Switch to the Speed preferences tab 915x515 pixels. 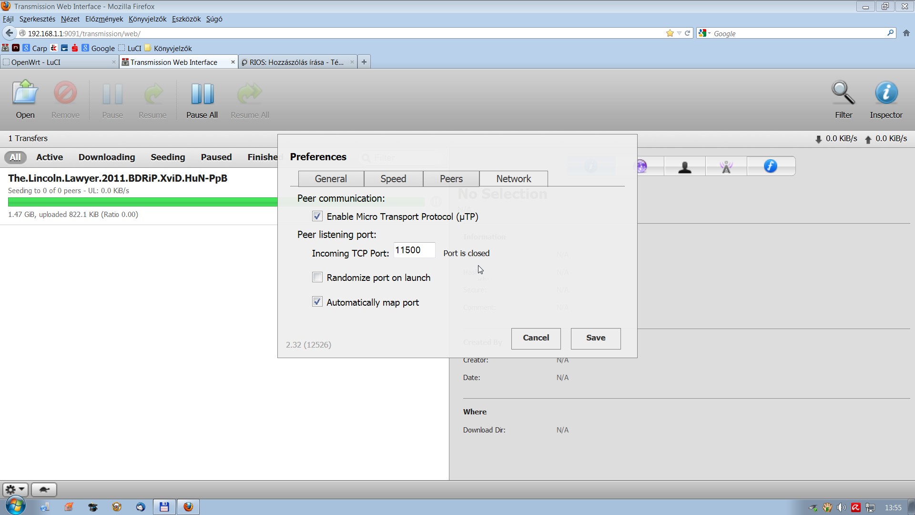[x=393, y=179]
